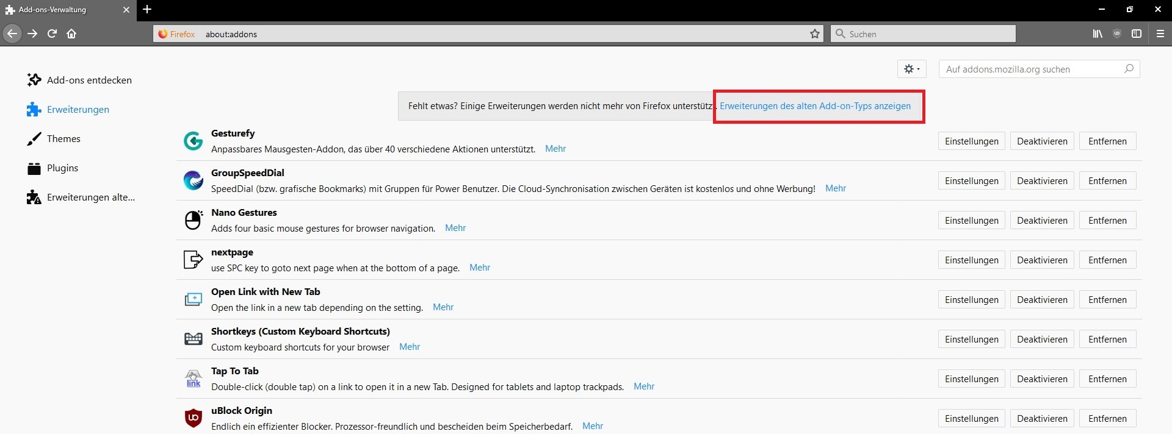Turn off the Nano Gestures extension

(x=1042, y=221)
